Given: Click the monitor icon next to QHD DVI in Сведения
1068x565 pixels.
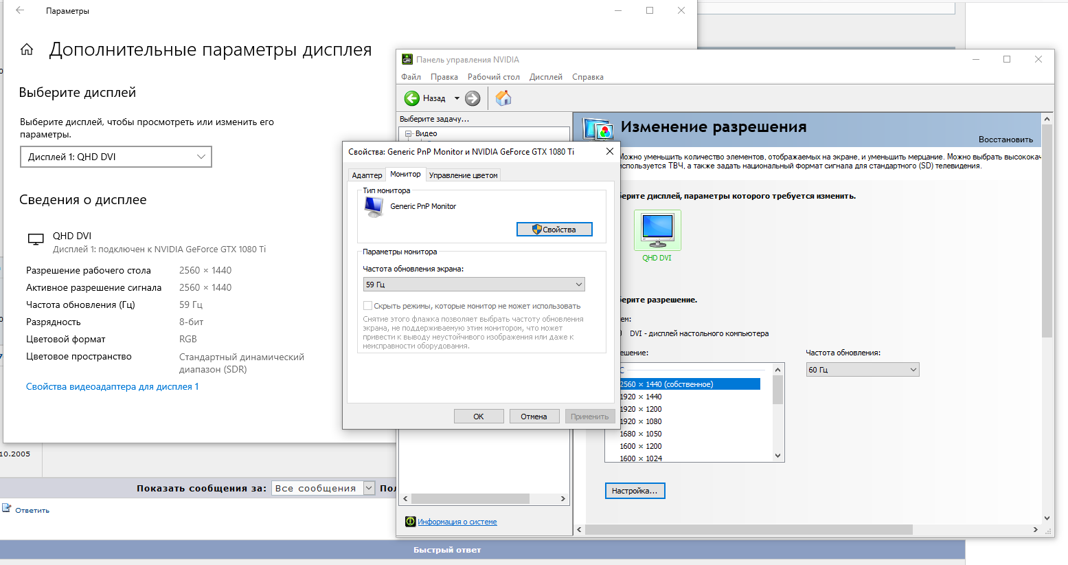Looking at the screenshot, I should [36, 239].
